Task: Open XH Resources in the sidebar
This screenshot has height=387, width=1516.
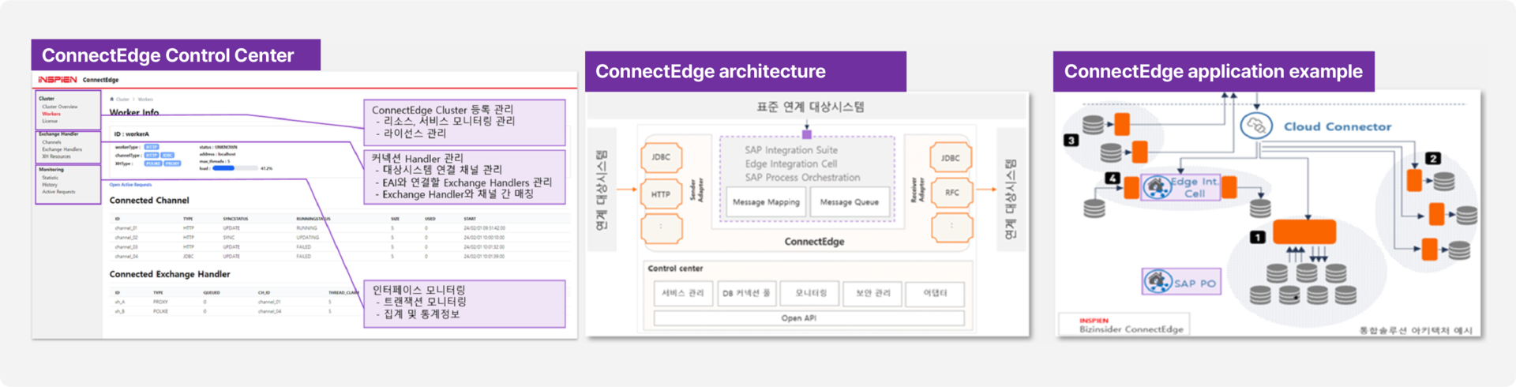Action: click(56, 156)
